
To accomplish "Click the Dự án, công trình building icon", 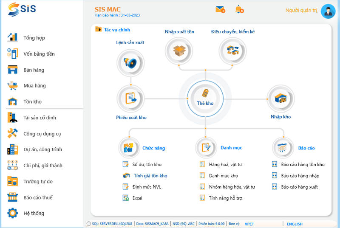I will [12, 149].
